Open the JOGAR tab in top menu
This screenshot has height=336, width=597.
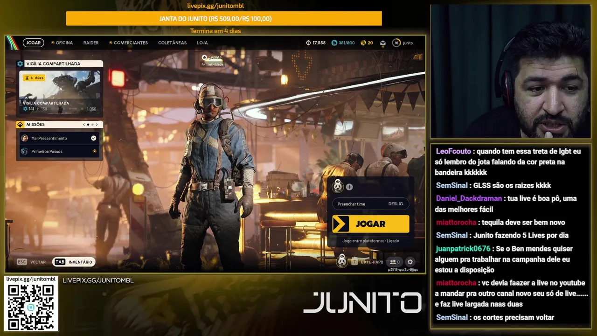(34, 42)
